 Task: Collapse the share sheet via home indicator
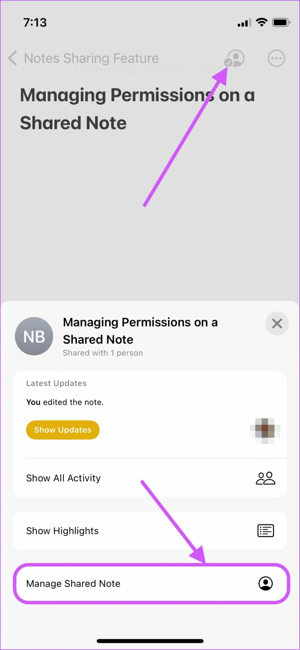(150, 641)
